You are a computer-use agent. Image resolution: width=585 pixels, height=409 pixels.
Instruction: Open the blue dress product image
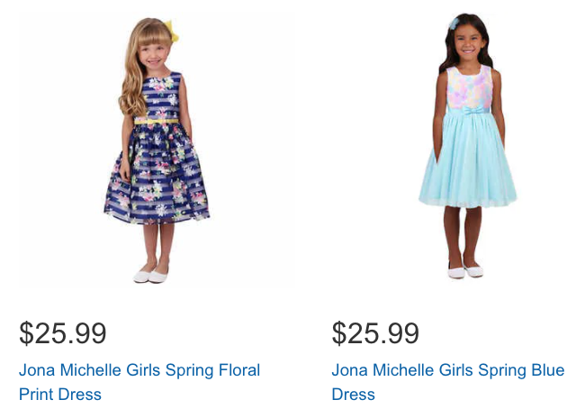click(x=468, y=149)
